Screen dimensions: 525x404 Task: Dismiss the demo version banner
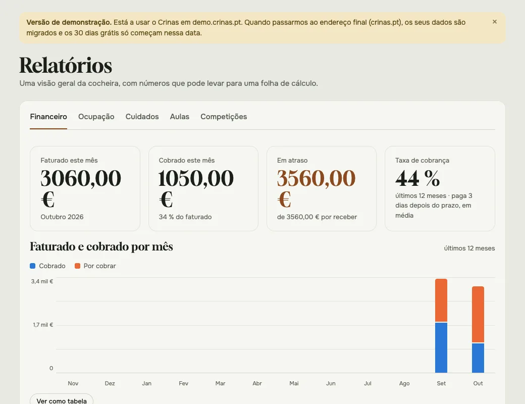pyautogui.click(x=495, y=22)
